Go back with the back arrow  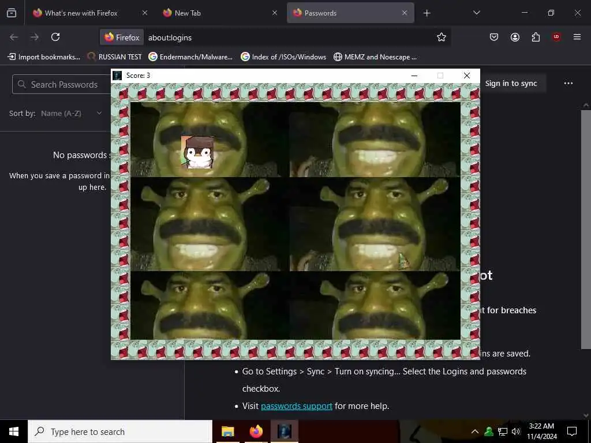tap(14, 37)
